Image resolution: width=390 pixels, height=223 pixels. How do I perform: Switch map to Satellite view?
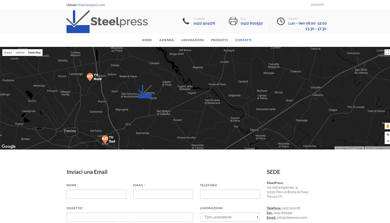point(20,53)
